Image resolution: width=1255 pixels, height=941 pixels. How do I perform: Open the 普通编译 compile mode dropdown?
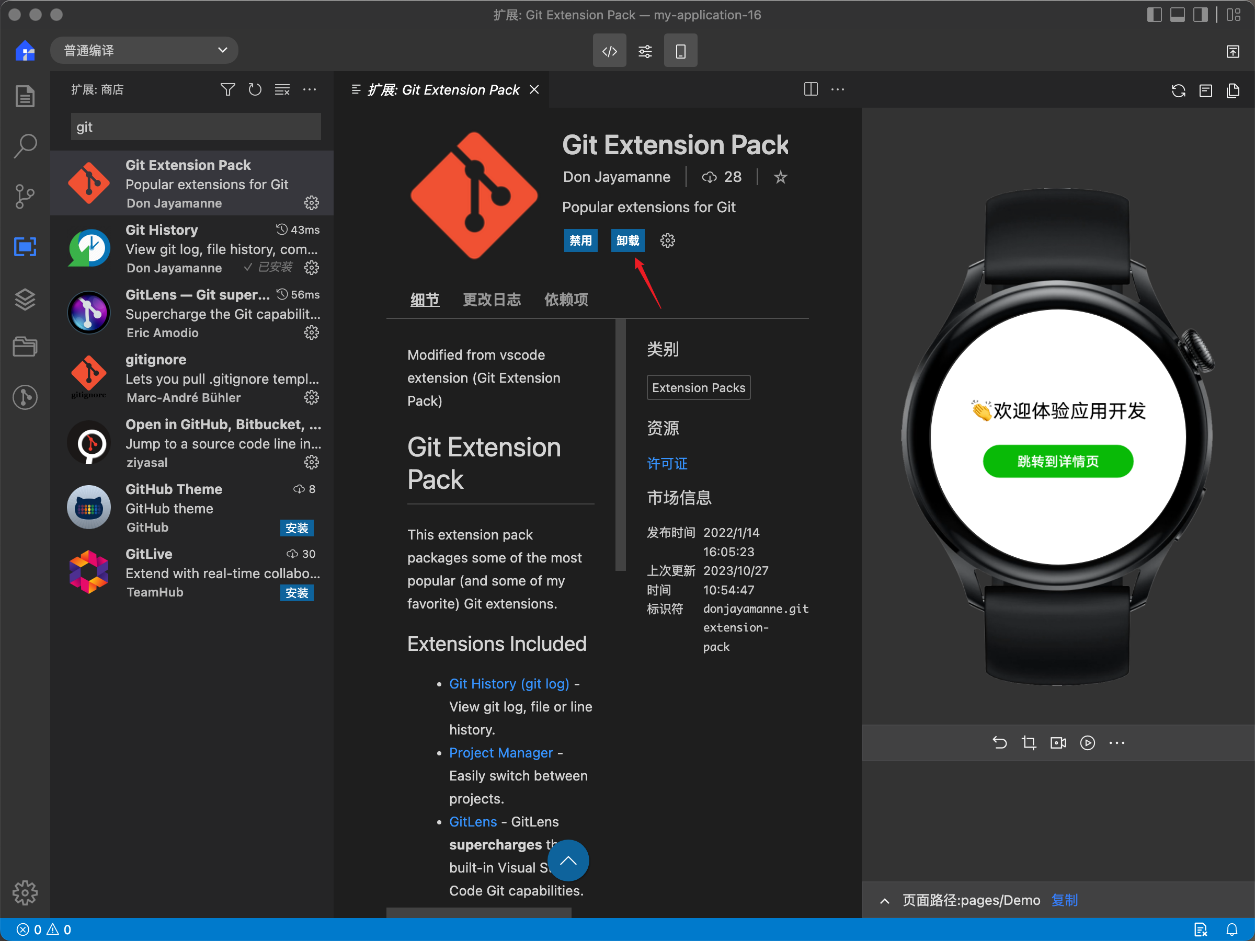pyautogui.click(x=144, y=51)
